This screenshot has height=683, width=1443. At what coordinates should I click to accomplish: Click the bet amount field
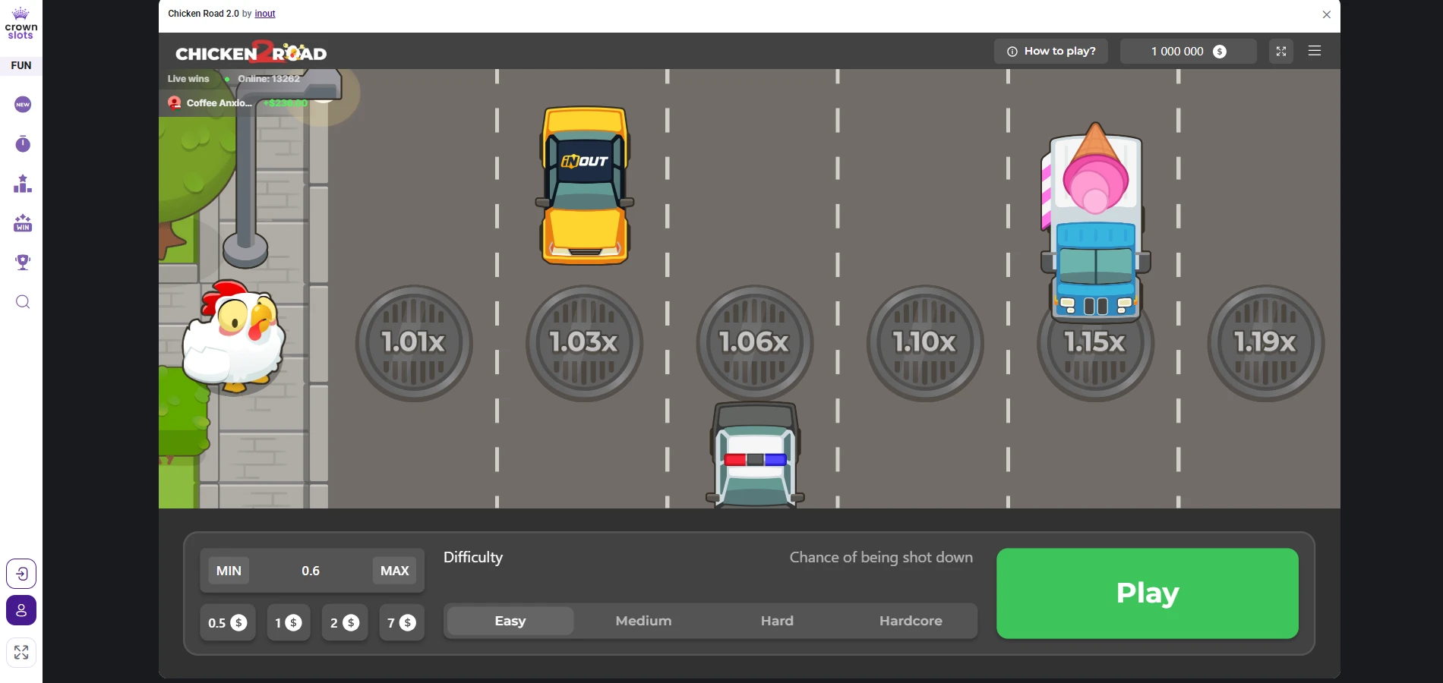[x=311, y=571]
